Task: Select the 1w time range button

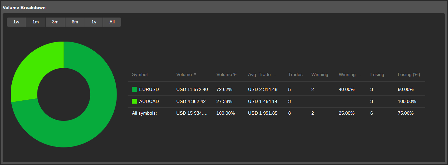Action: click(x=16, y=22)
